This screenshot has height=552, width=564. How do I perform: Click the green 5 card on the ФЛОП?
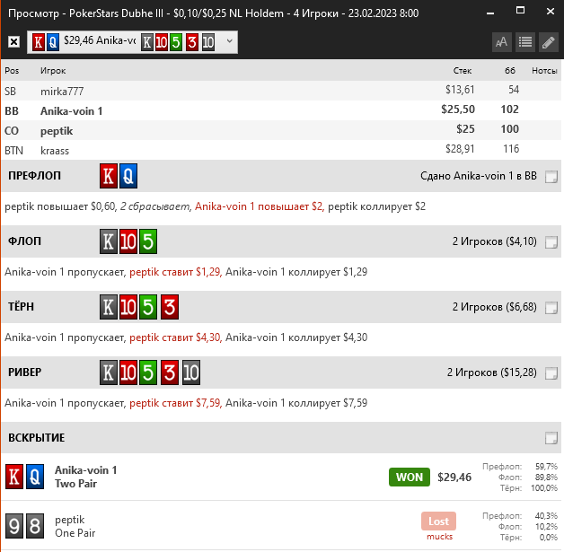click(x=148, y=241)
